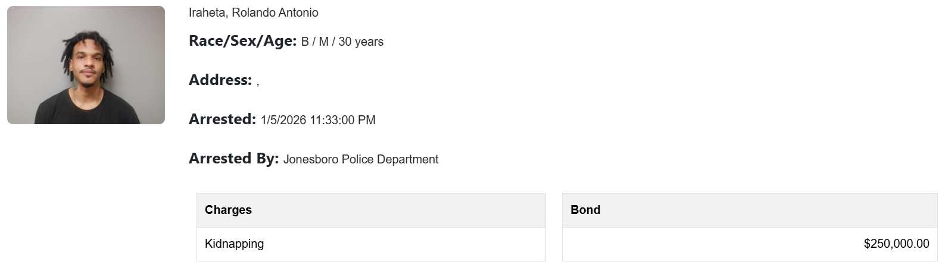
Task: Click the 1/5/2026 arrest date
Action: (x=283, y=120)
